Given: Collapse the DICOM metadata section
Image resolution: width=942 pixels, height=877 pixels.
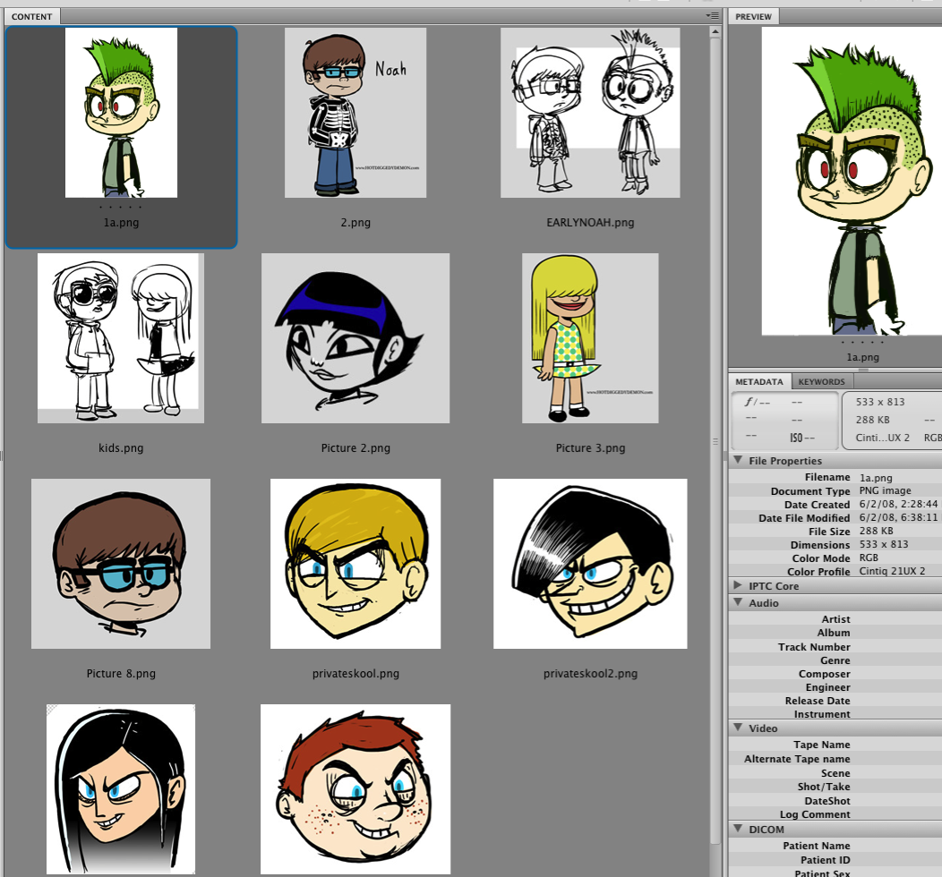Looking at the screenshot, I should point(738,829).
